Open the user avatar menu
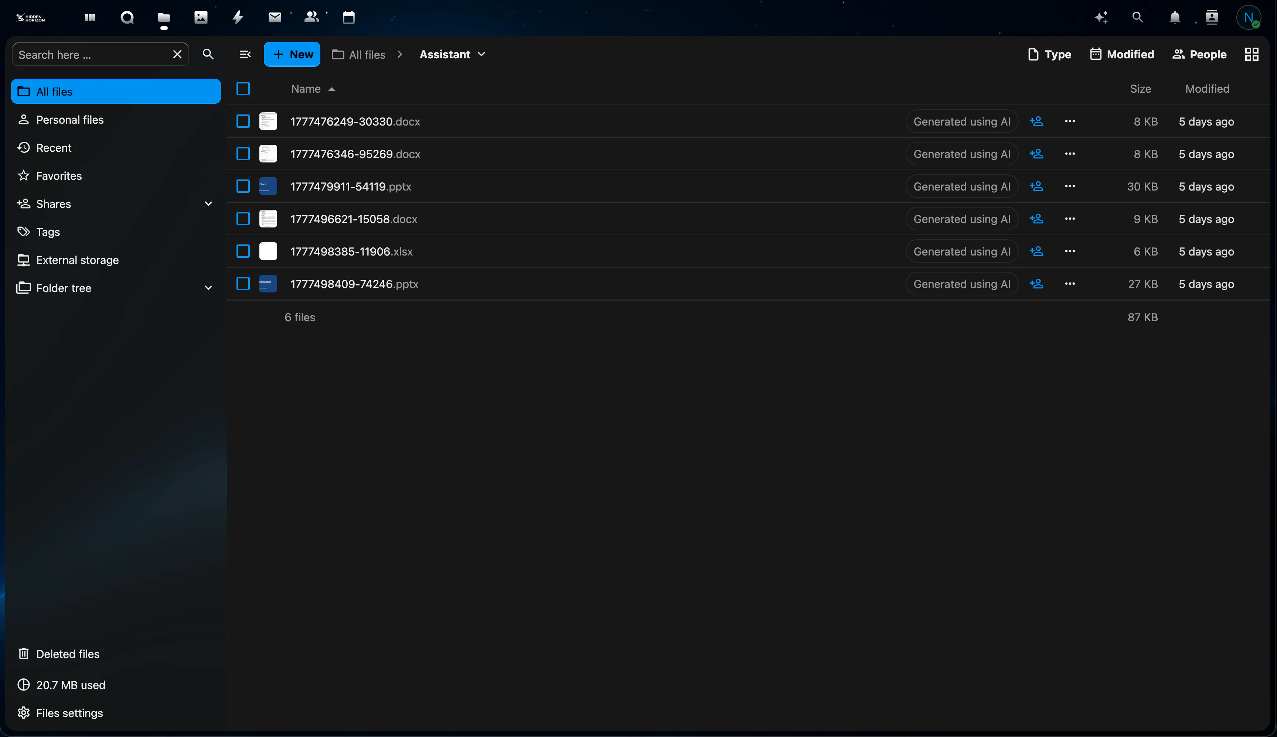The width and height of the screenshot is (1277, 737). [1249, 18]
